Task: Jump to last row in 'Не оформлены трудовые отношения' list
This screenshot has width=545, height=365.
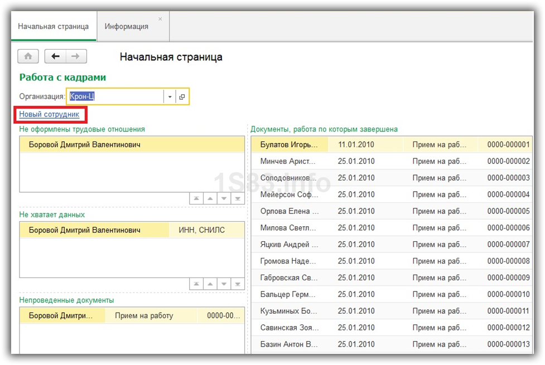Action: click(x=238, y=198)
